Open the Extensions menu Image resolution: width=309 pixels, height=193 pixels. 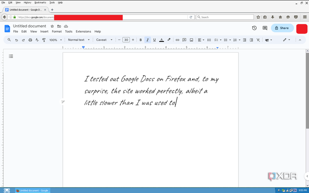[84, 31]
